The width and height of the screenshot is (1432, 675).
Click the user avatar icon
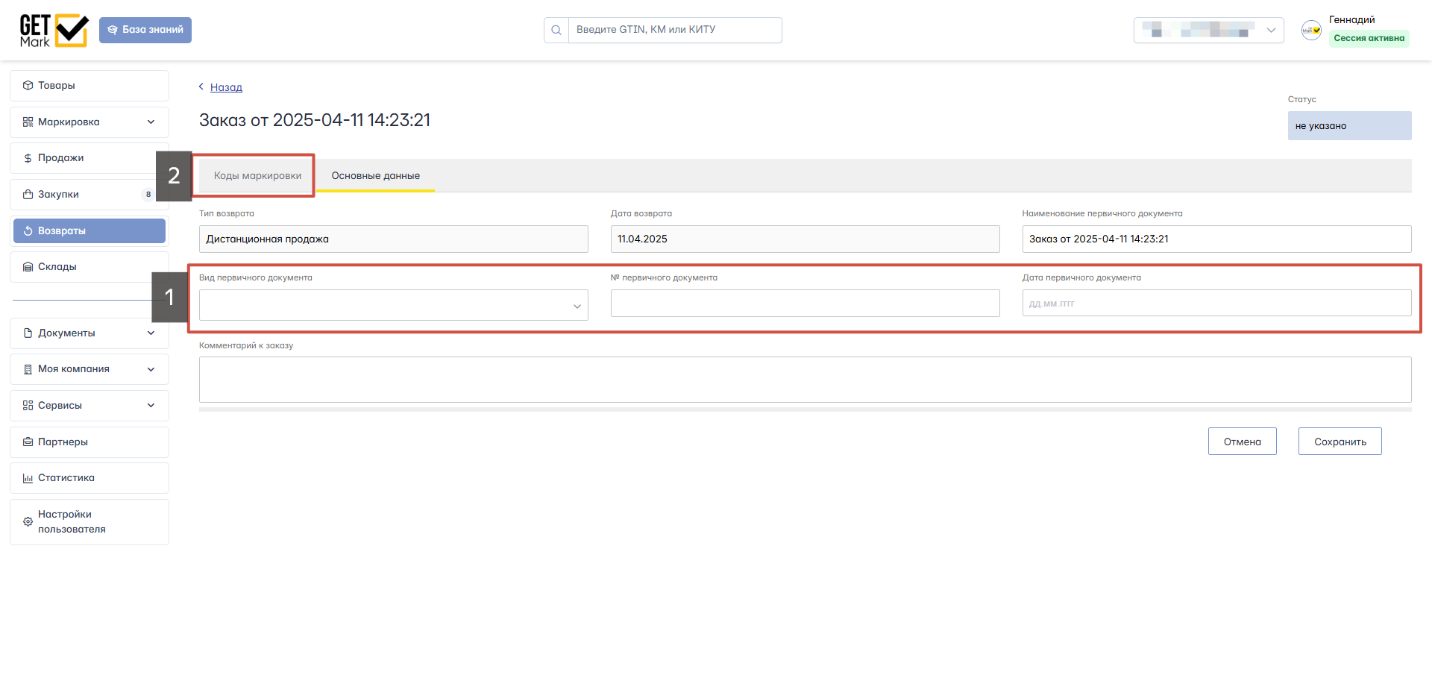(1311, 31)
